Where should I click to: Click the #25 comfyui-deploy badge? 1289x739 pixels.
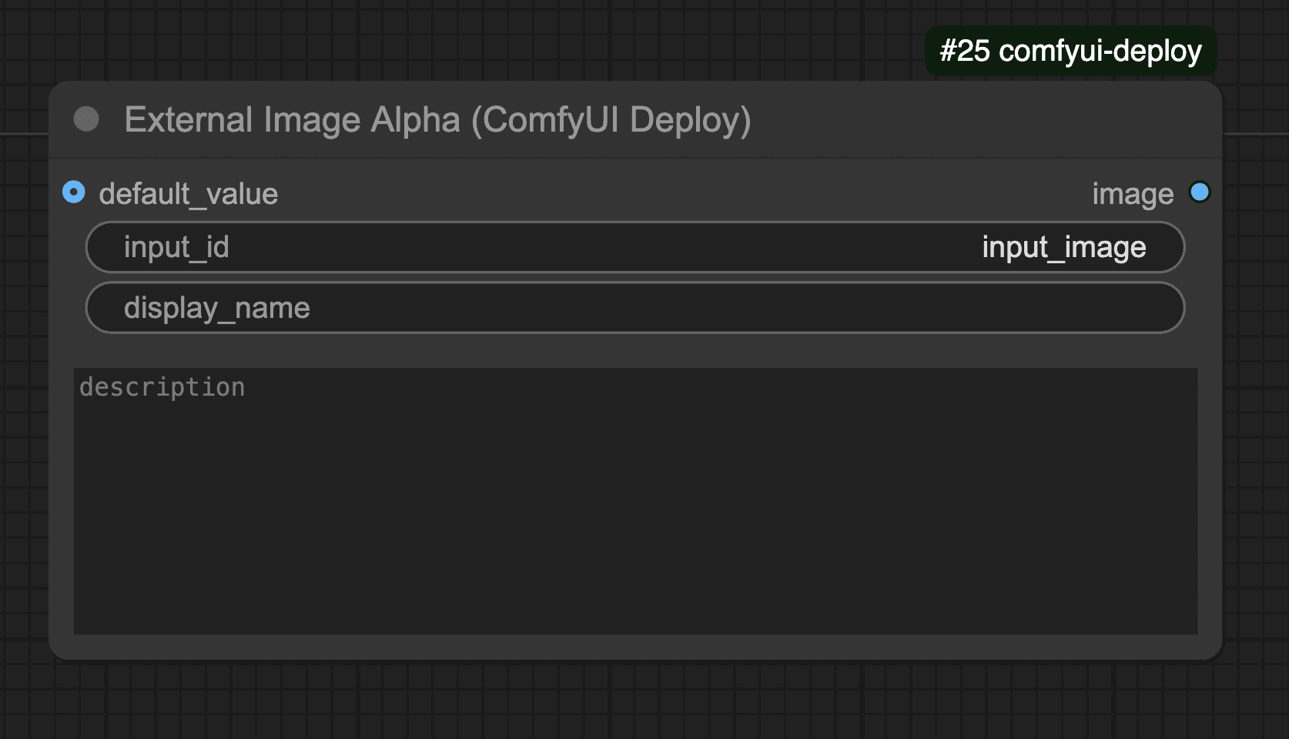point(1071,51)
